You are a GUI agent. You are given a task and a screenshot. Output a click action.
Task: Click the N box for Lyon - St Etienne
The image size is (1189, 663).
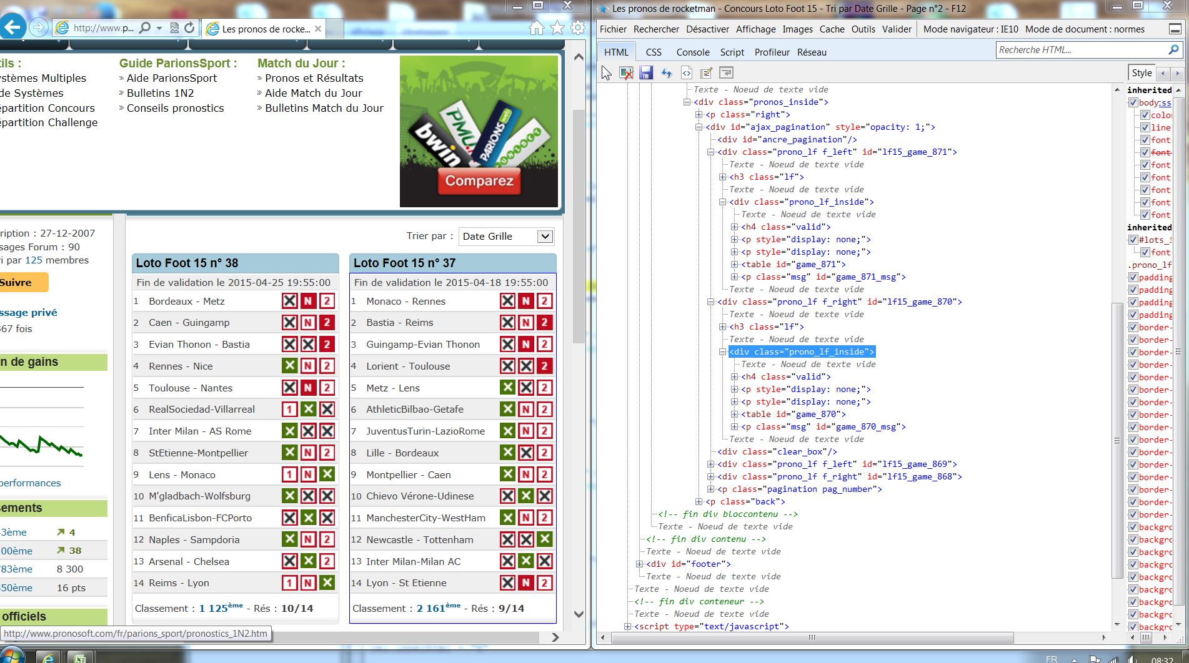(x=526, y=583)
